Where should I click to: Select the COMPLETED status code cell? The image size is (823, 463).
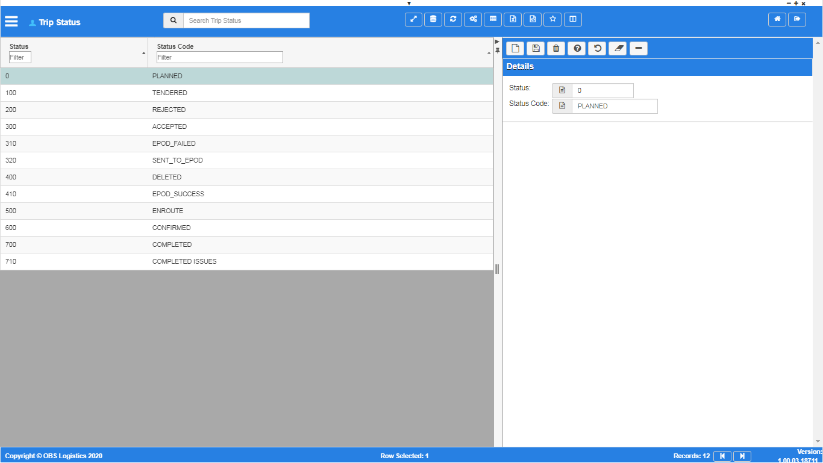(321, 244)
